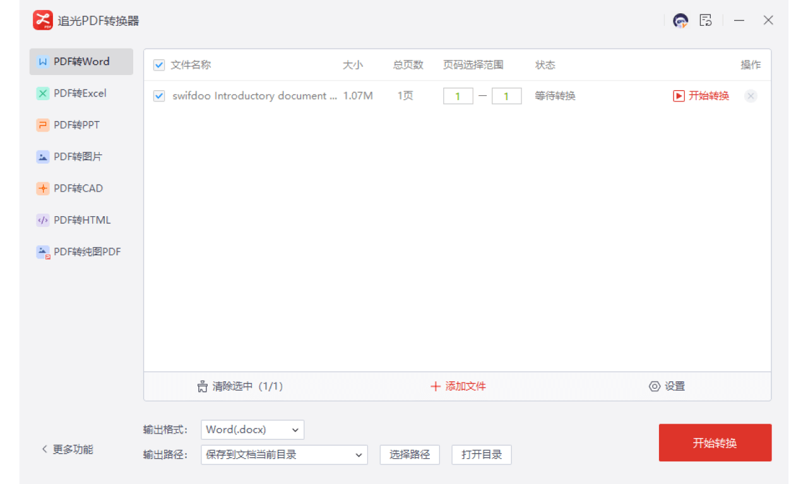Screen dimensions: 808x484
Task: Click the 选择路径 button
Action: pos(410,455)
